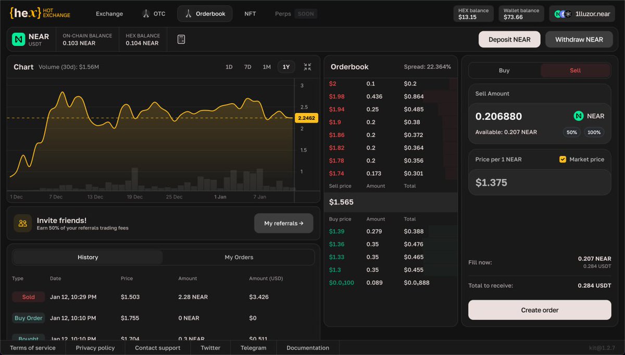Click the $1.375 price input field
This screenshot has width=625, height=355.
click(540, 182)
